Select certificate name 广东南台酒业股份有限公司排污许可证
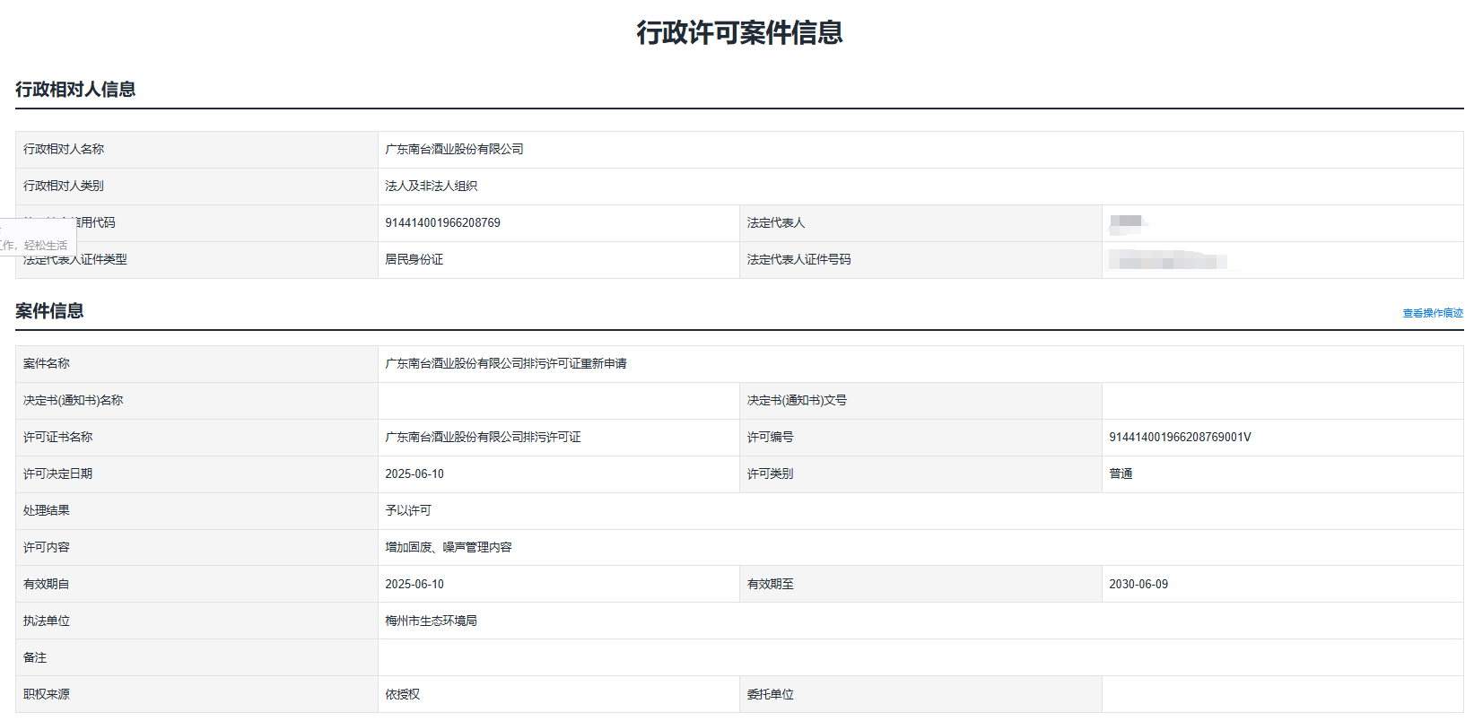This screenshot has width=1474, height=721. coord(483,438)
